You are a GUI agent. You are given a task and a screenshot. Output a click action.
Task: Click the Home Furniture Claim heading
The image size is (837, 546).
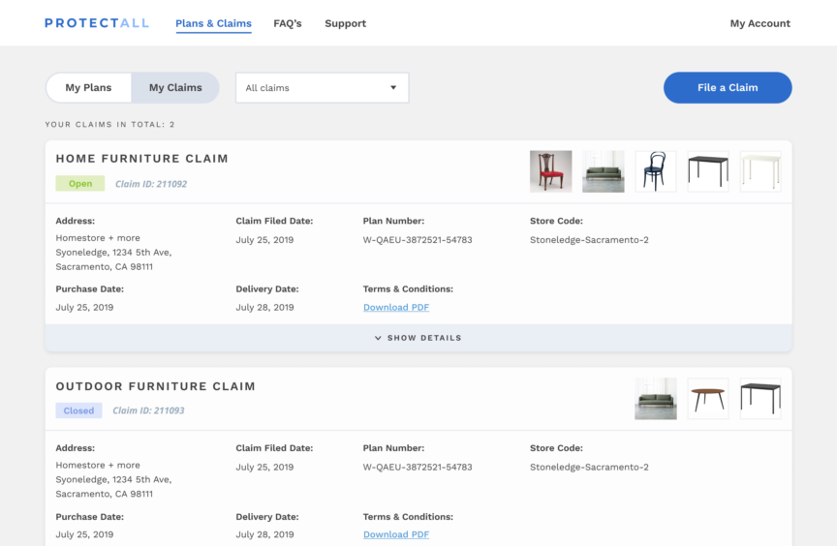[142, 159]
